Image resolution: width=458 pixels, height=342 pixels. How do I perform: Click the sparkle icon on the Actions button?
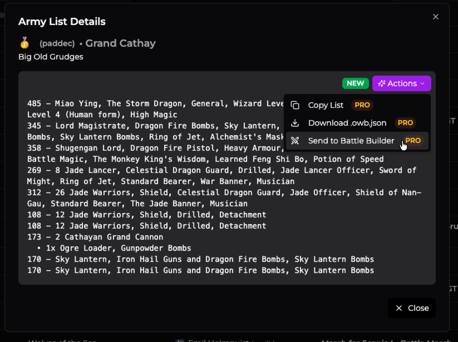[381, 83]
